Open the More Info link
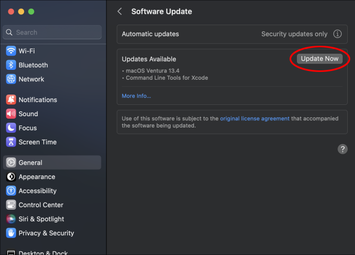The height and width of the screenshot is (255, 355). click(x=136, y=96)
